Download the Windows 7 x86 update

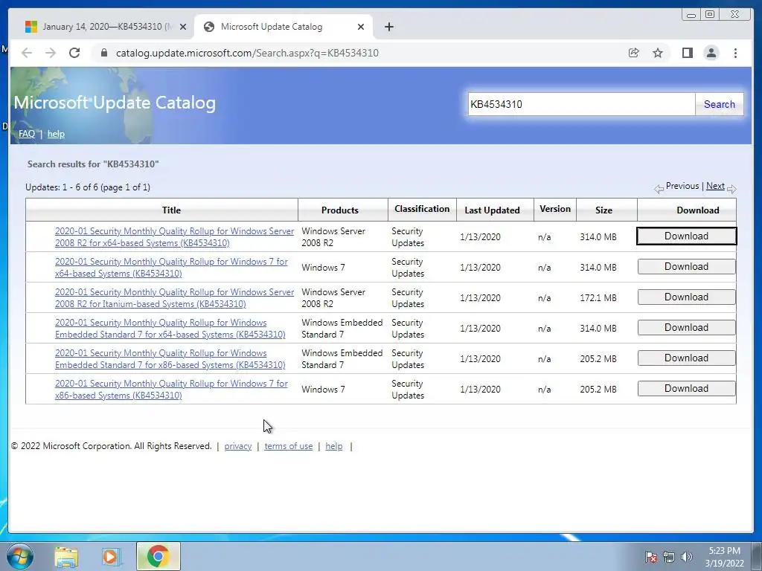(686, 388)
